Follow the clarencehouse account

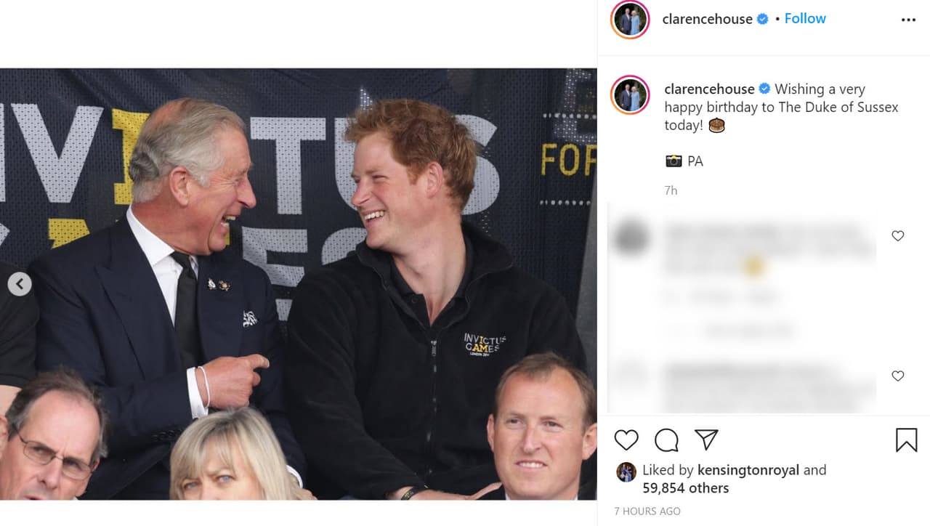click(805, 18)
